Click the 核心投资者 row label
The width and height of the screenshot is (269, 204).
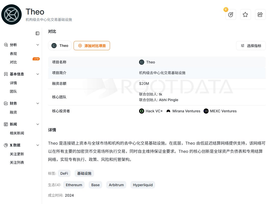61,111
